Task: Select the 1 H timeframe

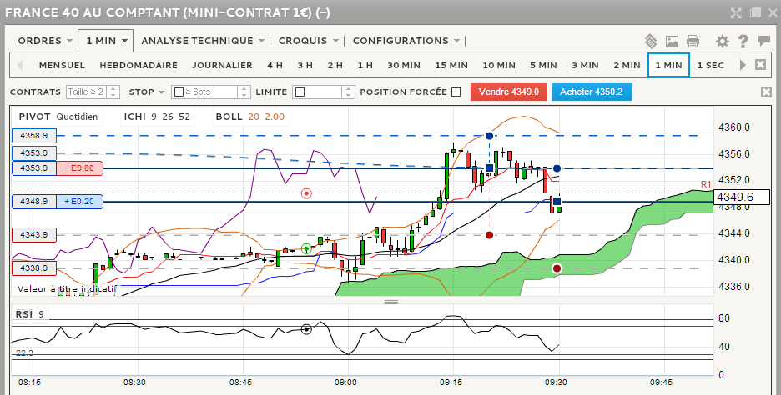Action: [365, 65]
